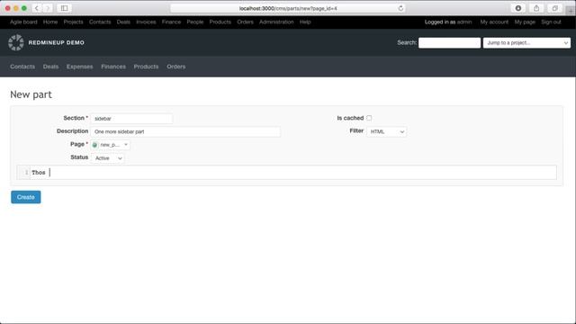576x324 pixels.
Task: Switch to the Contacts project tab
Action: pos(22,67)
